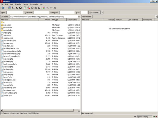Select the readme.html Firefox document icon
Image resolution: width=158 pixels, height=118 pixels.
tap(2, 38)
